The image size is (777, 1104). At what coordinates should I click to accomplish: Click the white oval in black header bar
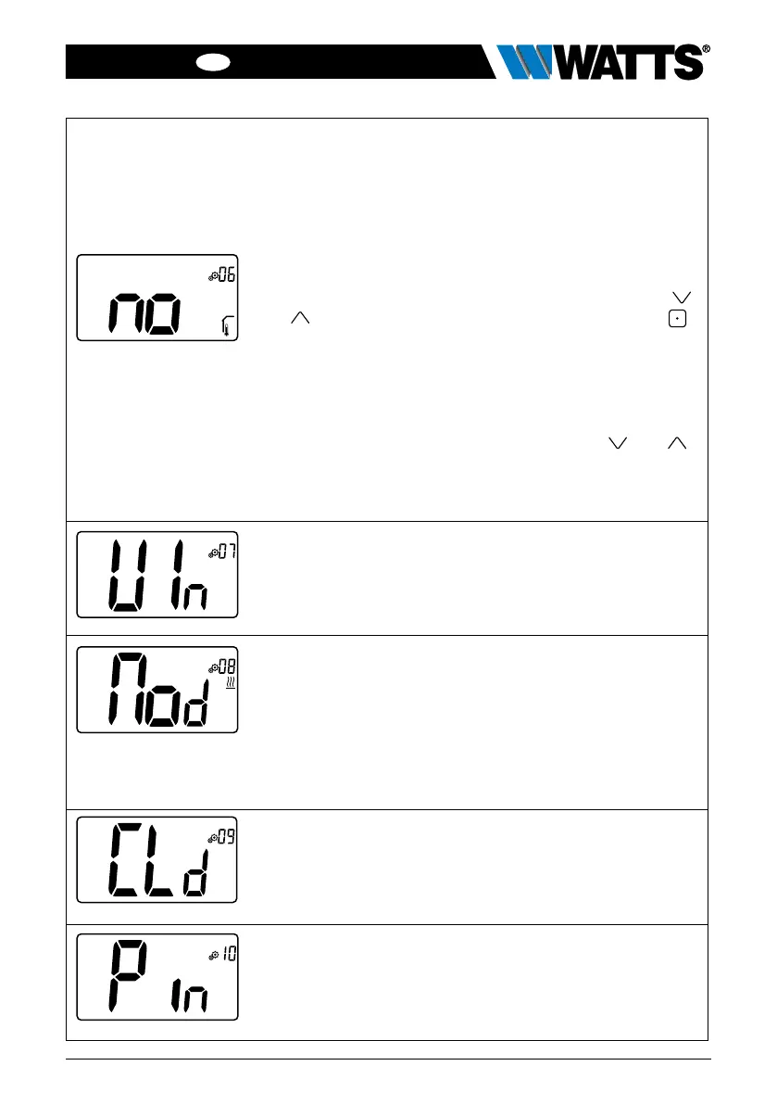[212, 63]
